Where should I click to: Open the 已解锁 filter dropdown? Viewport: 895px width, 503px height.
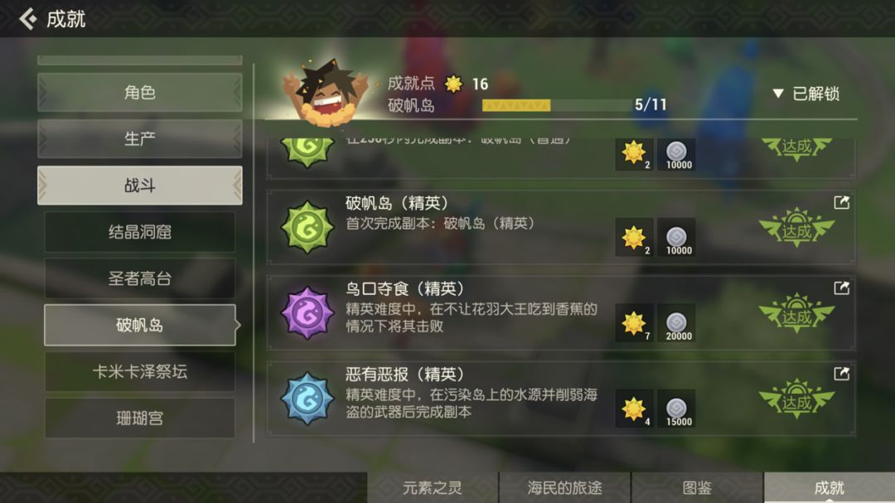[x=806, y=94]
